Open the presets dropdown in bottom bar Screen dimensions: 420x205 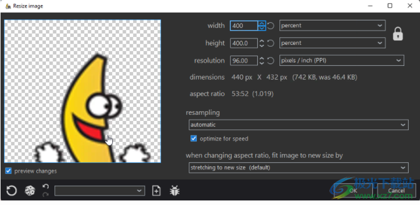(x=100, y=191)
